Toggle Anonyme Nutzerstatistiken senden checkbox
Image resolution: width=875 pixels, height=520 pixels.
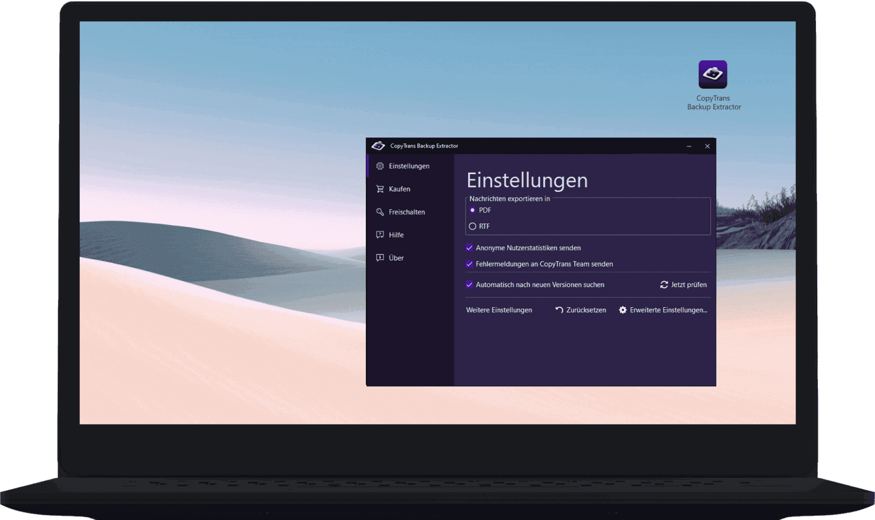469,248
